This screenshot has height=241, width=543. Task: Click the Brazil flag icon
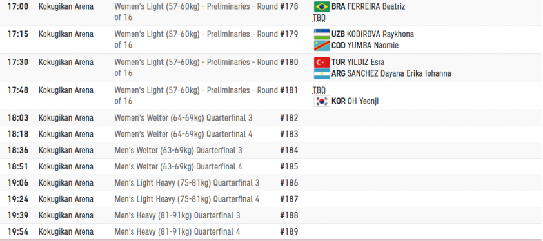click(x=322, y=6)
